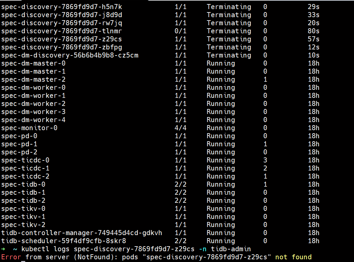Viewport: 354px width, 262px height.
Task: Click spec-dm-worker-3 pod name
Action: (33, 112)
